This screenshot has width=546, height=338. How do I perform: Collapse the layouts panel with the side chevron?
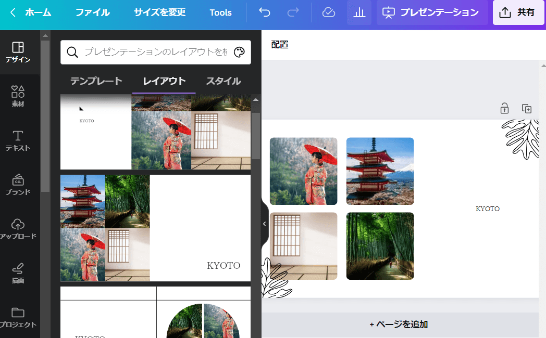point(264,224)
